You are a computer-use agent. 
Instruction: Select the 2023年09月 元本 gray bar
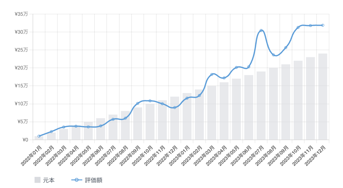click(286, 102)
